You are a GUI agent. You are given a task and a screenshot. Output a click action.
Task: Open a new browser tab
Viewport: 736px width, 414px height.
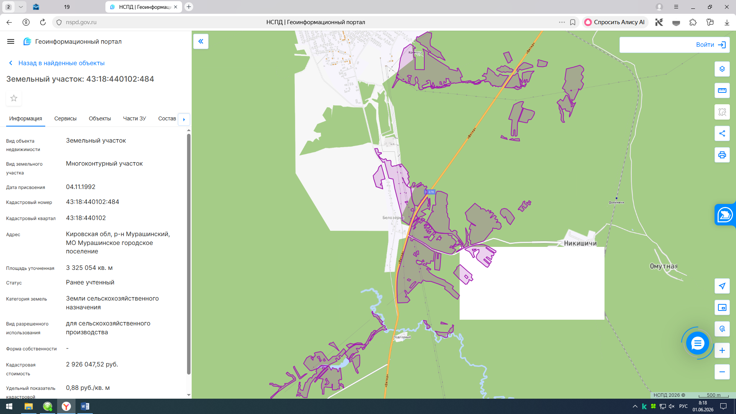point(189,7)
